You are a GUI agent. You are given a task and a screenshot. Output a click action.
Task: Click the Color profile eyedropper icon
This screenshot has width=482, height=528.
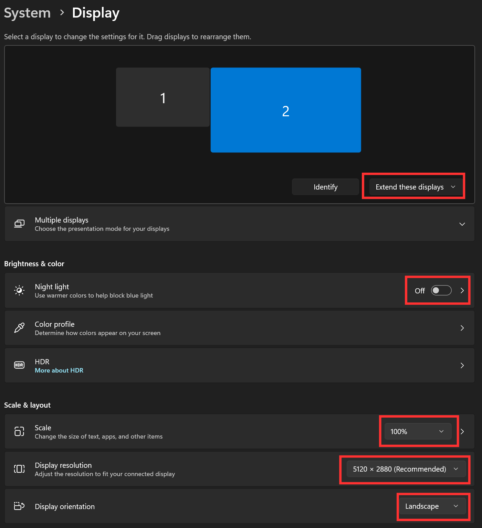(19, 328)
